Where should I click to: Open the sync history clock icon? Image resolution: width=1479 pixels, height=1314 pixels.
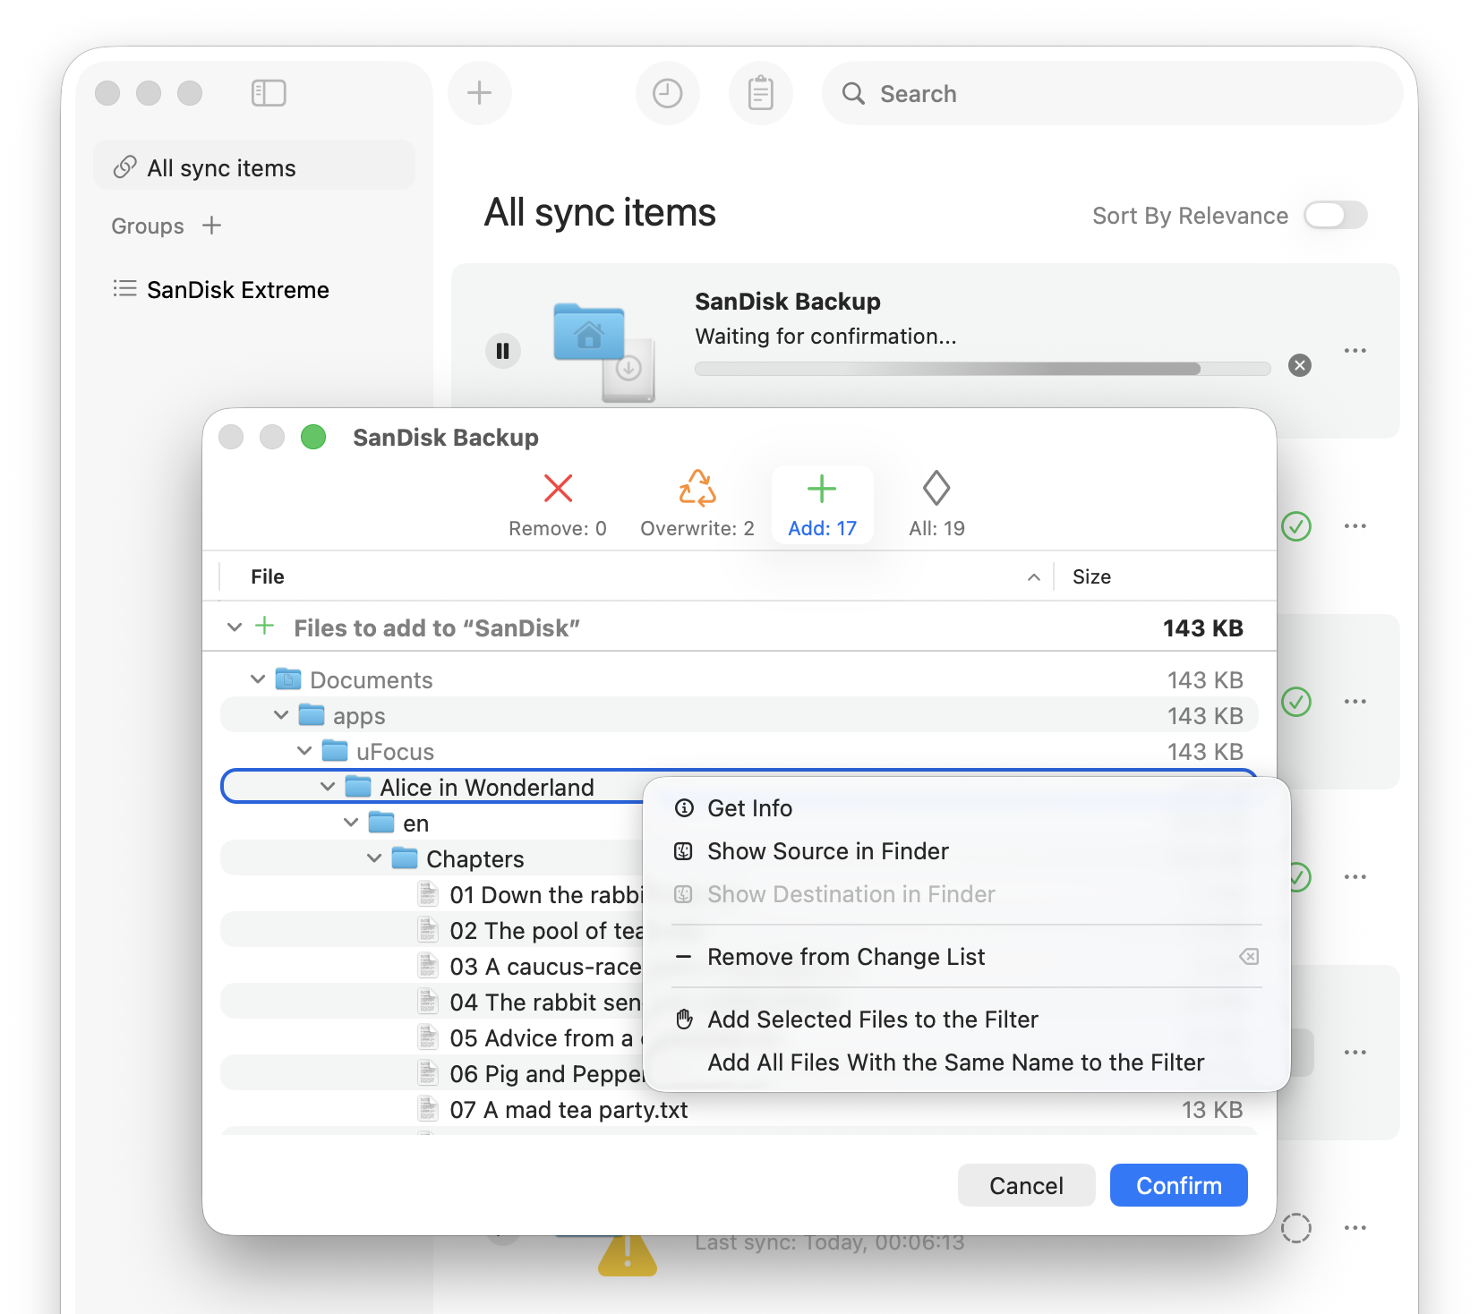(667, 93)
